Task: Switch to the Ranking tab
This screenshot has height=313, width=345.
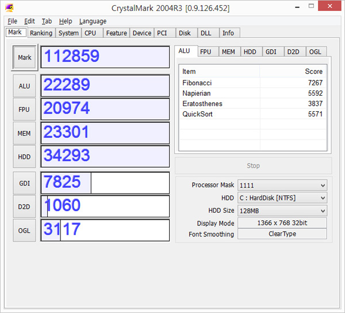Action: pos(41,33)
